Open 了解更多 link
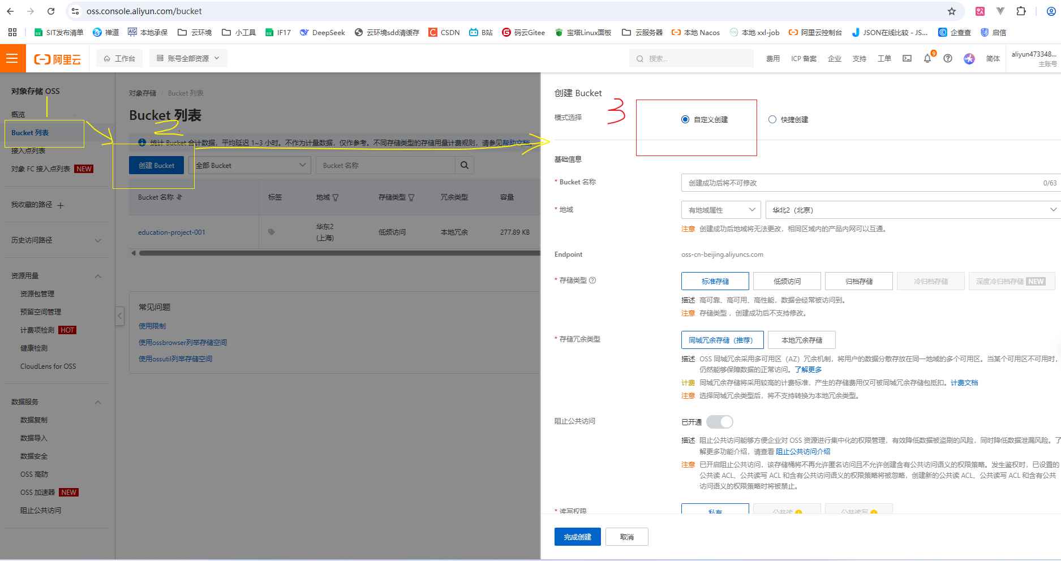The image size is (1061, 561). coord(808,369)
